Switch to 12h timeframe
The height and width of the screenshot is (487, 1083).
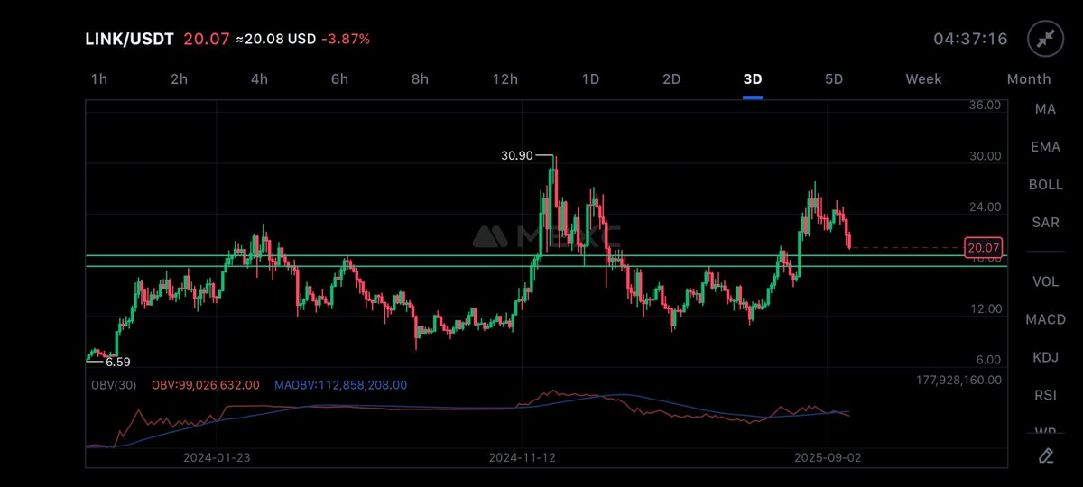505,79
